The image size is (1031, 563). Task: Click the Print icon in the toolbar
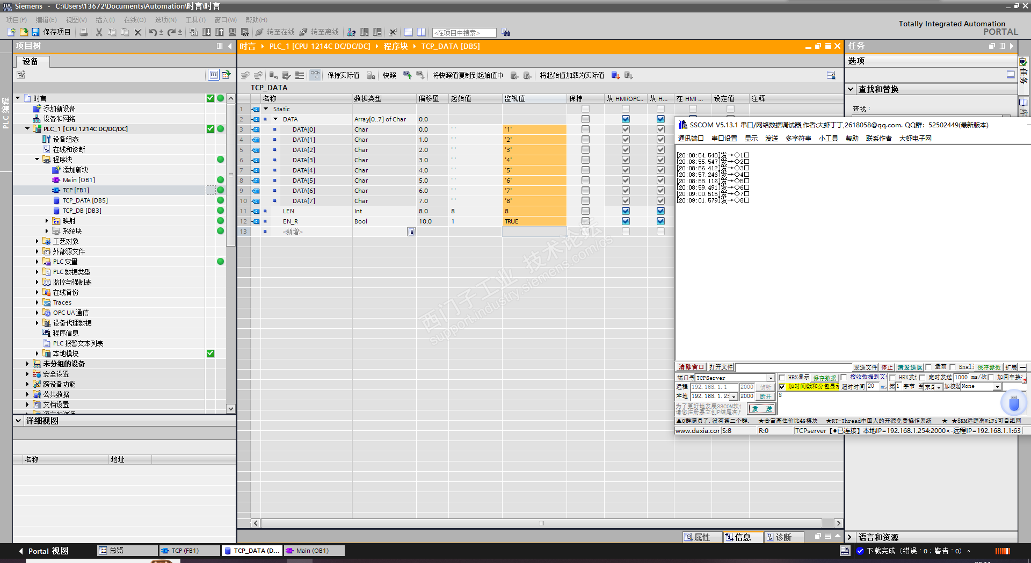tap(84, 32)
